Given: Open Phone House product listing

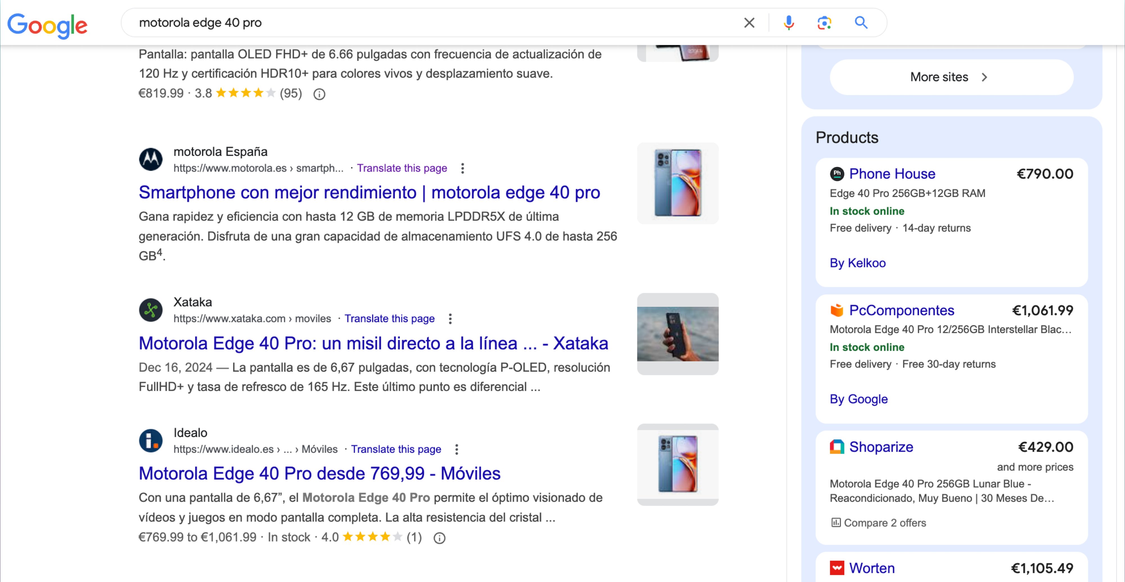Looking at the screenshot, I should [892, 174].
